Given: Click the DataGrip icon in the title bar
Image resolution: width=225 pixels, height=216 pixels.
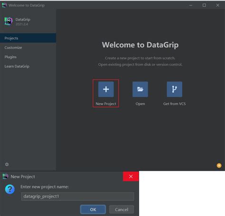Looking at the screenshot, I should [x=4, y=5].
